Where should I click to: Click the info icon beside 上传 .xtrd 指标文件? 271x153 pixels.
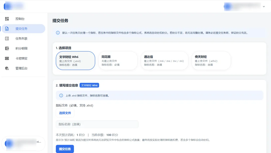pyautogui.click(x=61, y=95)
